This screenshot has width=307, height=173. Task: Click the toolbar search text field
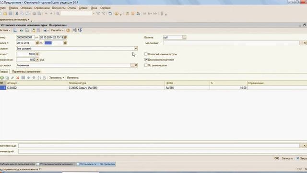point(76,13)
